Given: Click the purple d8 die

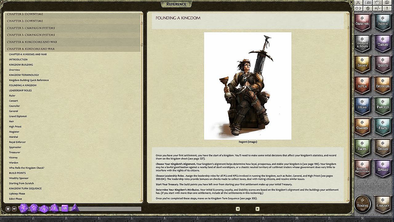Looking at the screenshot, I should pyautogui.click(x=54, y=208).
